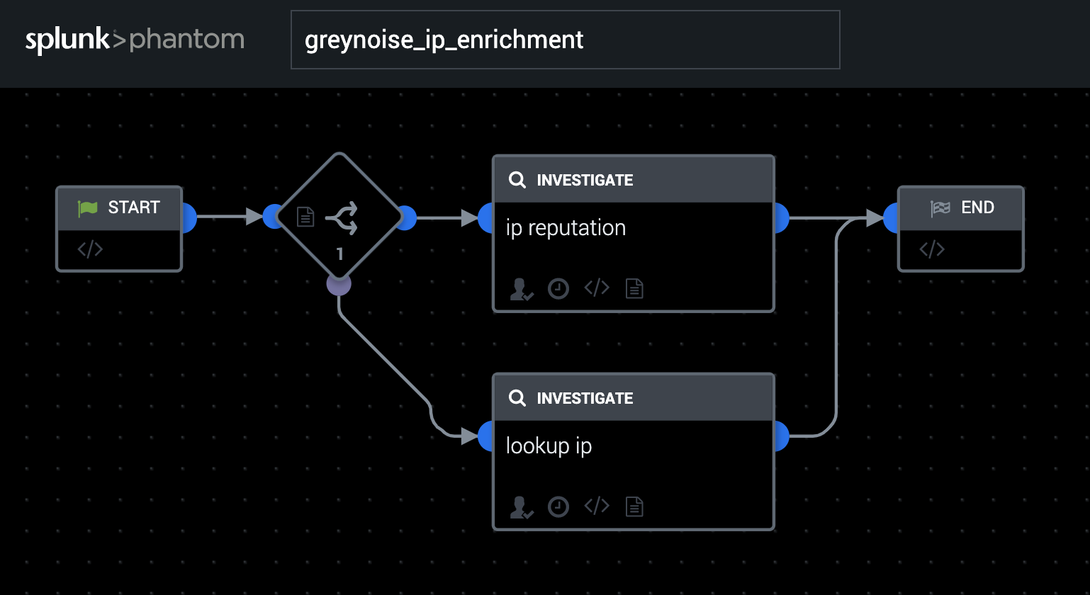The width and height of the screenshot is (1090, 595).
Task: Click the END block input connector dot
Action: coord(892,217)
